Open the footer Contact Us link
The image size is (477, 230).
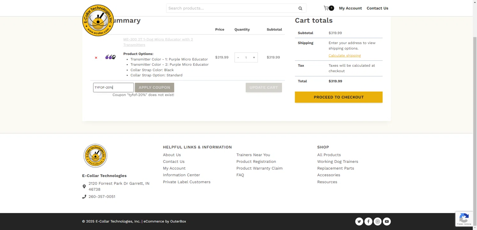(174, 162)
